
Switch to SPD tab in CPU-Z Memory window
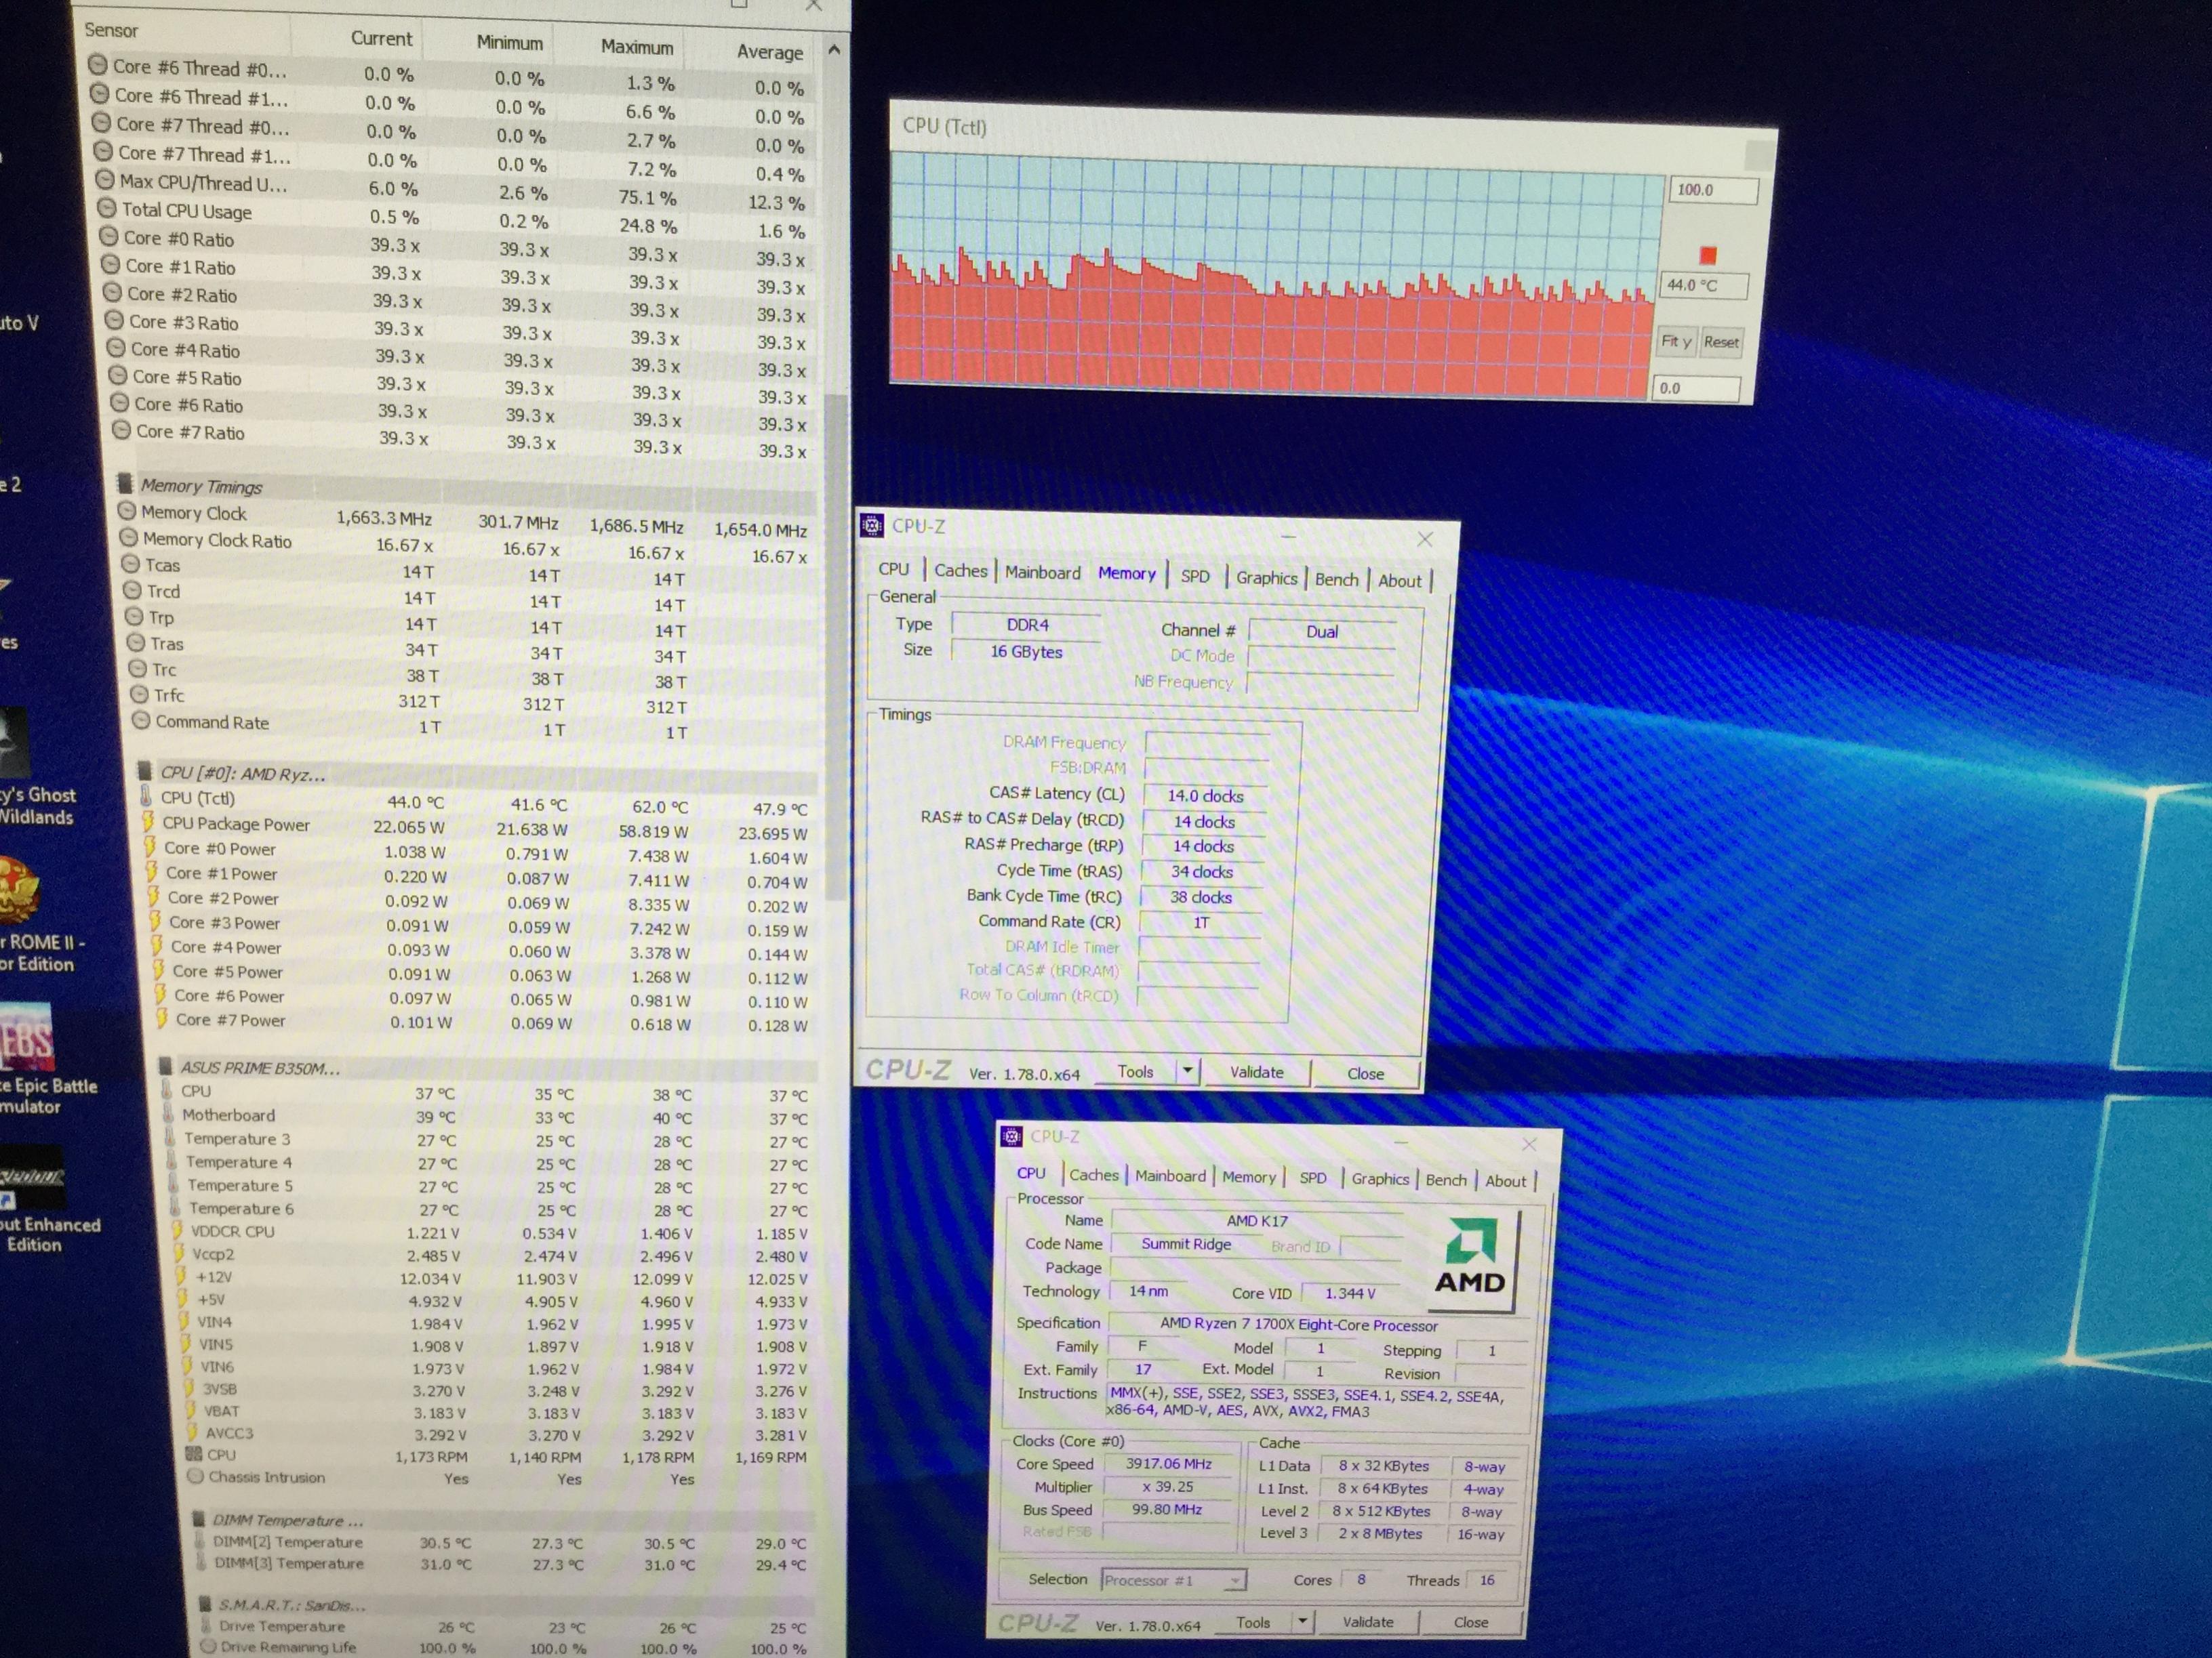point(1194,576)
